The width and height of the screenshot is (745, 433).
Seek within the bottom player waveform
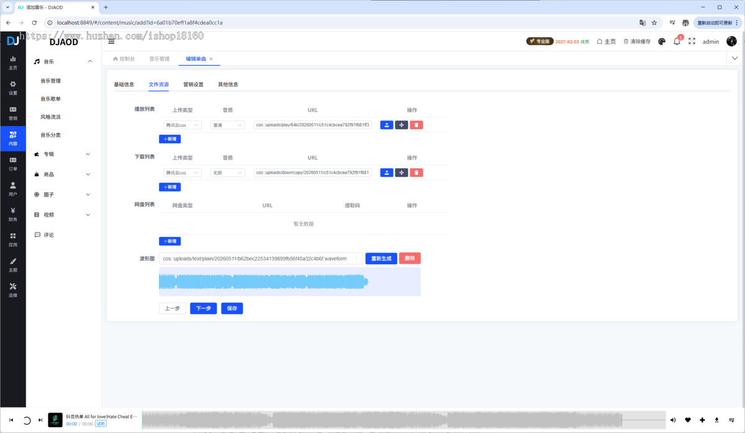coord(403,420)
